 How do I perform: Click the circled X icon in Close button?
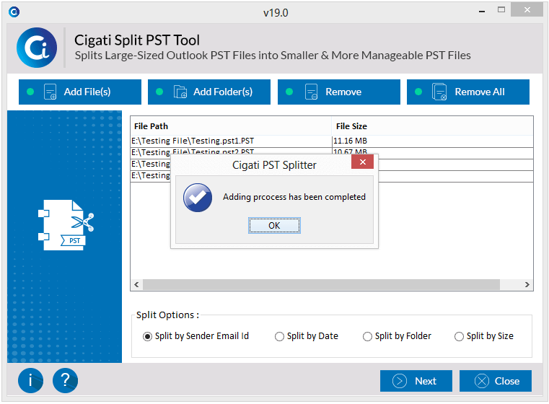482,381
